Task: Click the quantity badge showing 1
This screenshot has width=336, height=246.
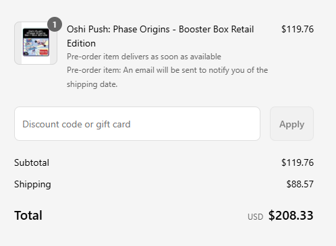Action: (55, 24)
